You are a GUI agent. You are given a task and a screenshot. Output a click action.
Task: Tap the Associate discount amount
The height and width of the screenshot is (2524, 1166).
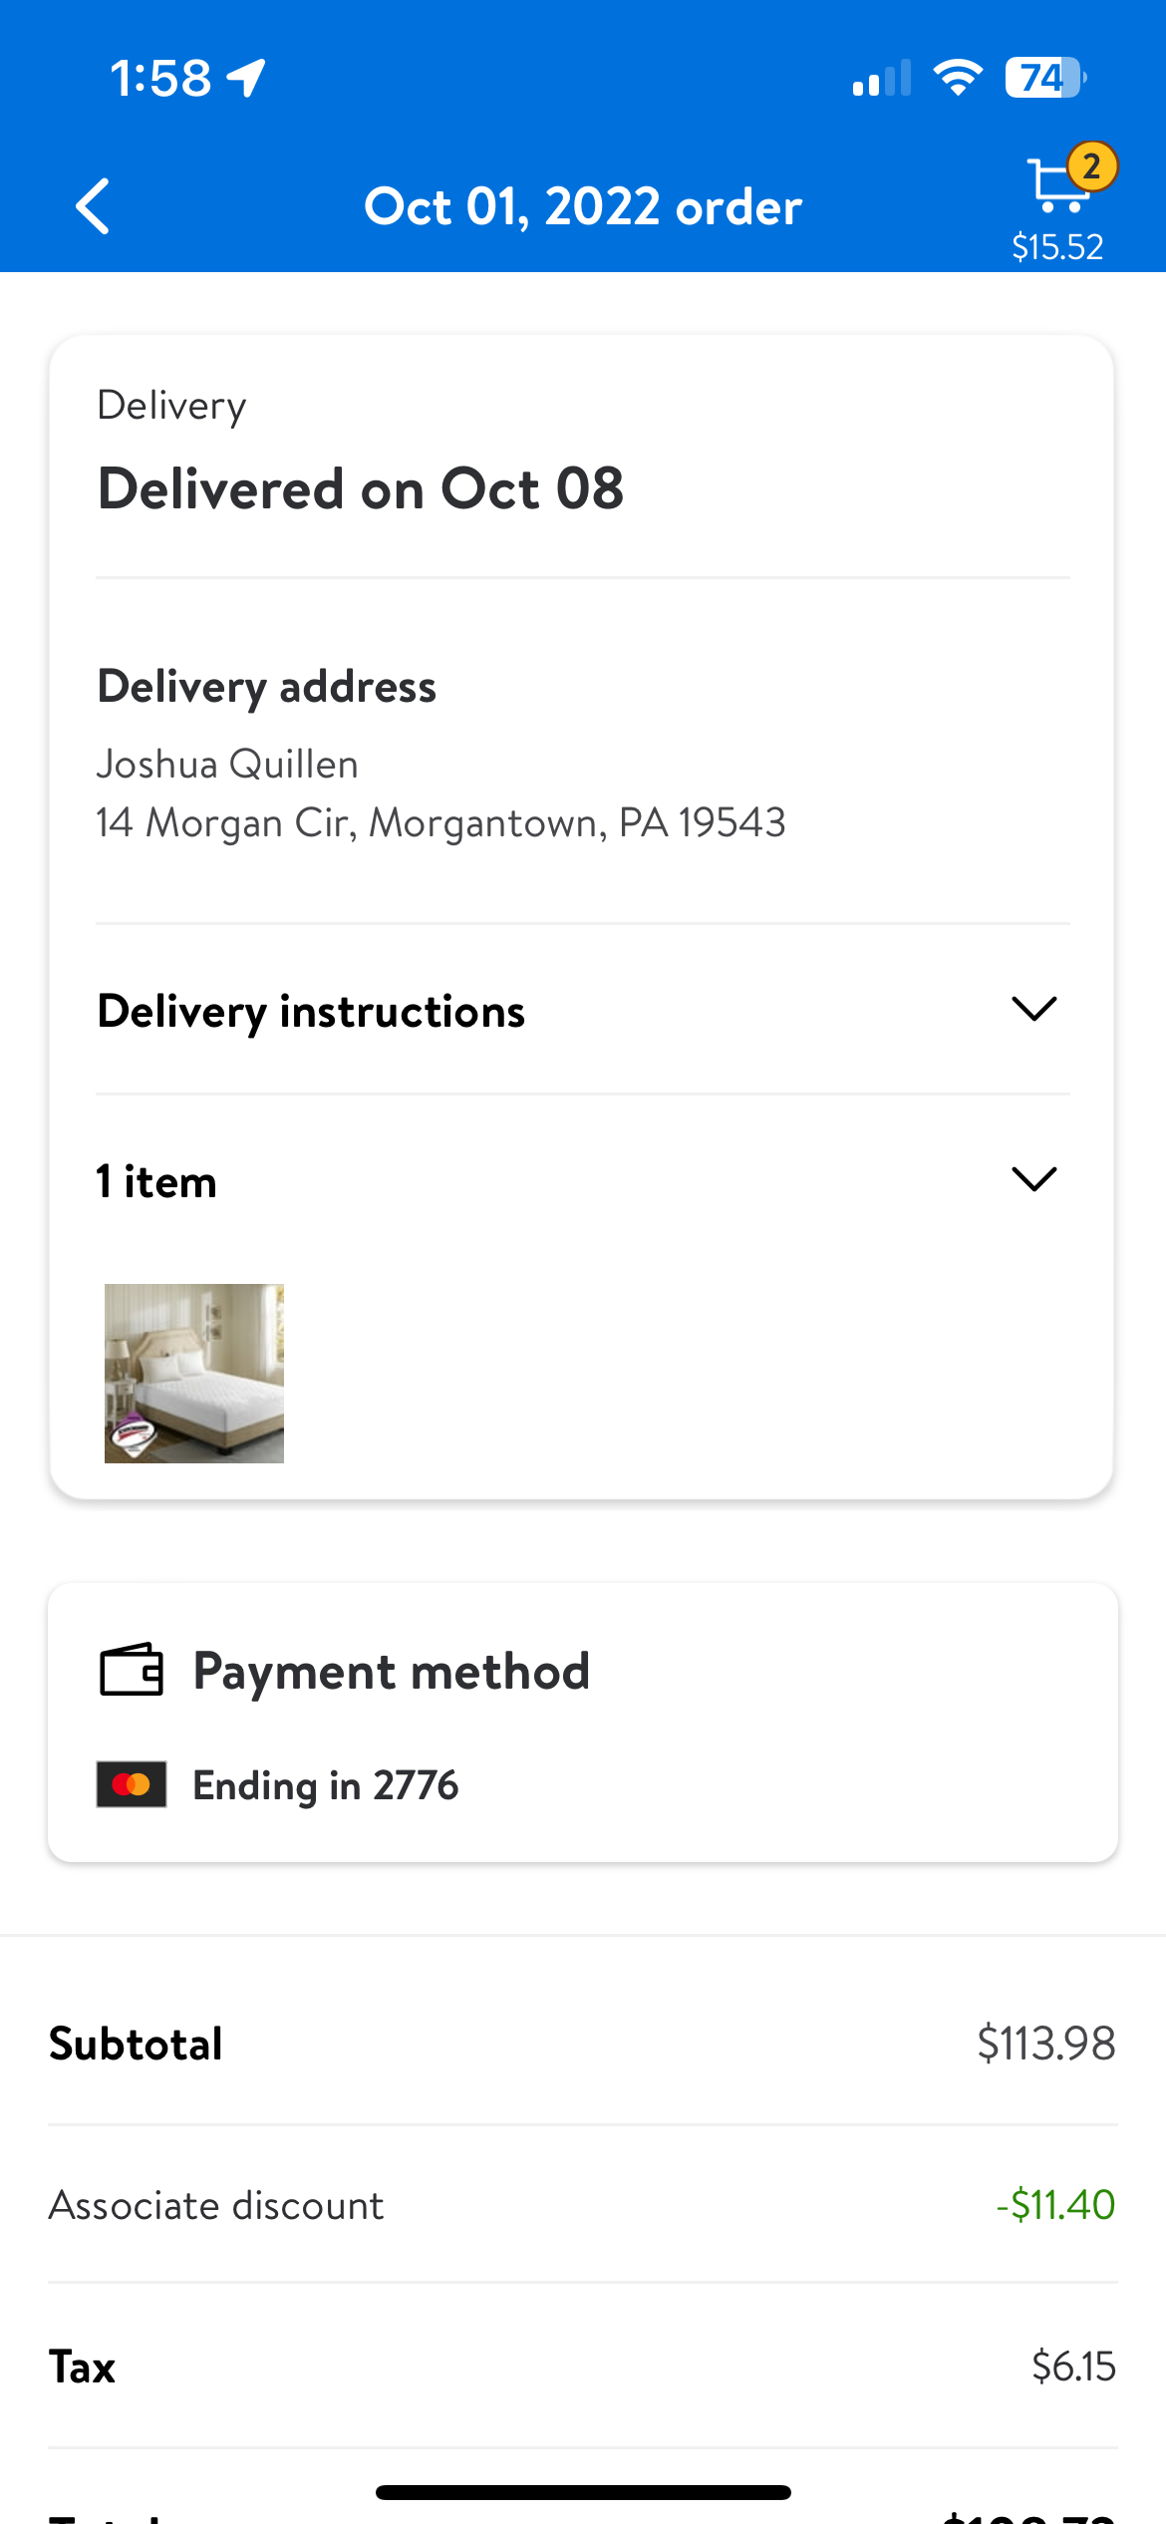[x=1055, y=2204]
